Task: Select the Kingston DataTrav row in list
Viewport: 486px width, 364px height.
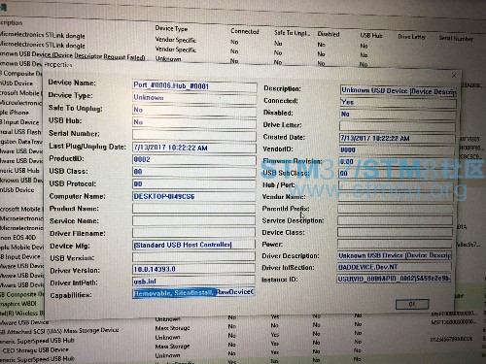Action: click(21, 142)
